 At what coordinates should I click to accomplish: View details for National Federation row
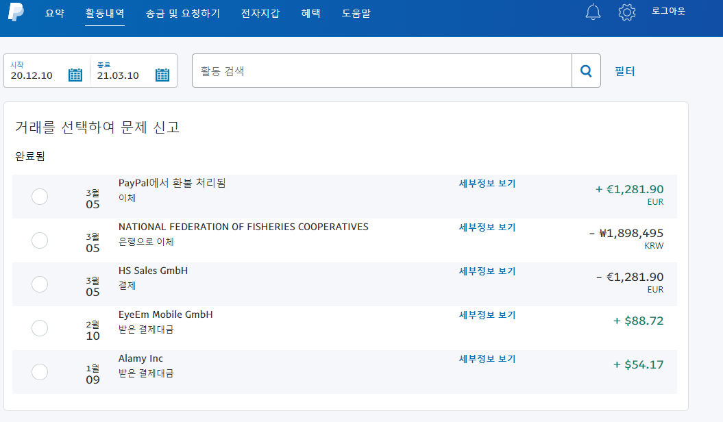click(x=487, y=227)
